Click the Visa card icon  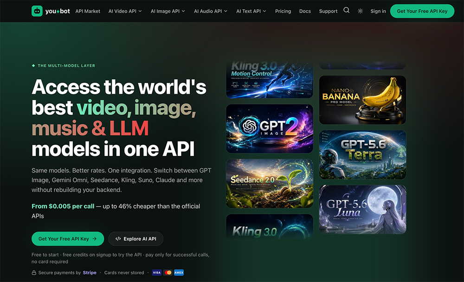pyautogui.click(x=157, y=273)
